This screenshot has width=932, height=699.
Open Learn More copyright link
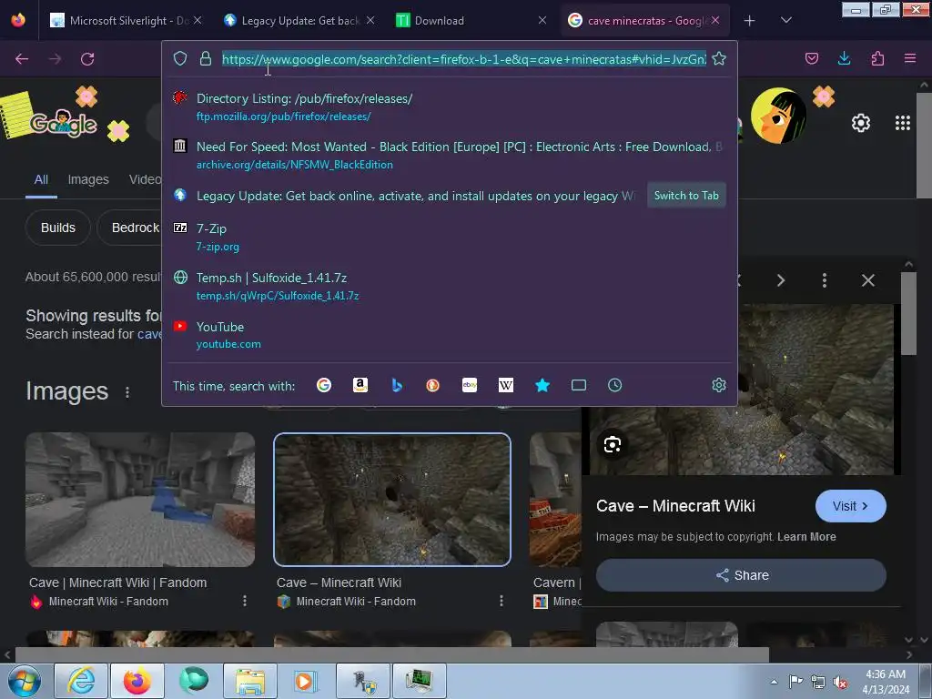click(806, 537)
